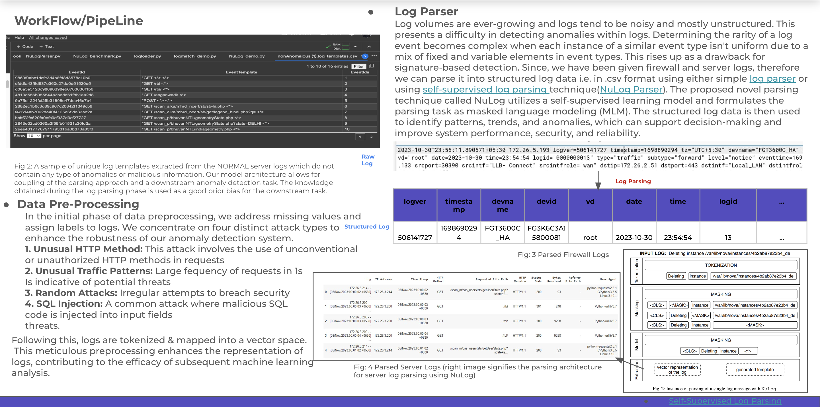Open the three-dot tab options menu
The height and width of the screenshot is (407, 820).
pos(374,56)
